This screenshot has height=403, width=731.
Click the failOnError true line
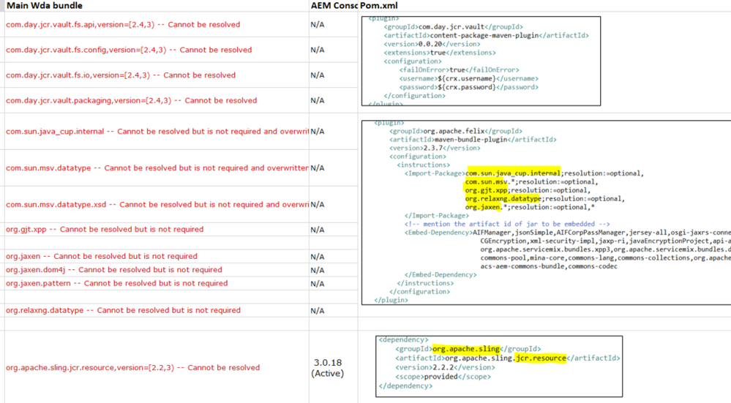pyautogui.click(x=460, y=70)
